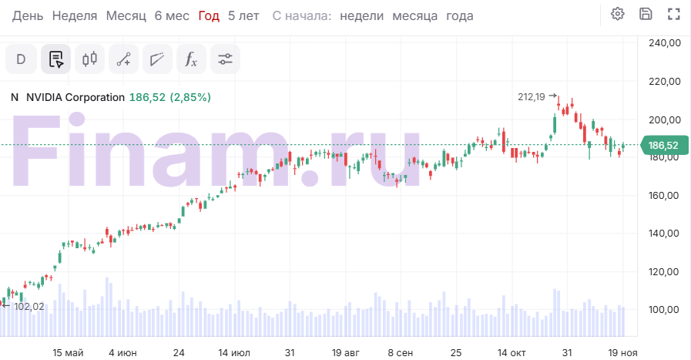The image size is (691, 360).
Task: Switch range to Неделя
Action: (x=75, y=15)
